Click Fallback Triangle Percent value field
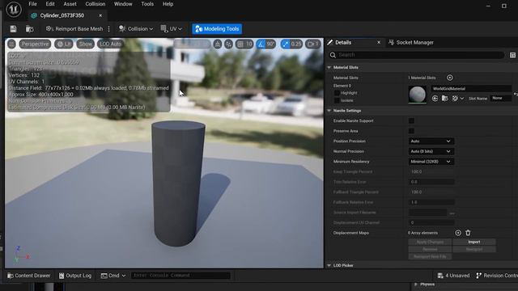This screenshot has height=291, width=518. (x=431, y=192)
